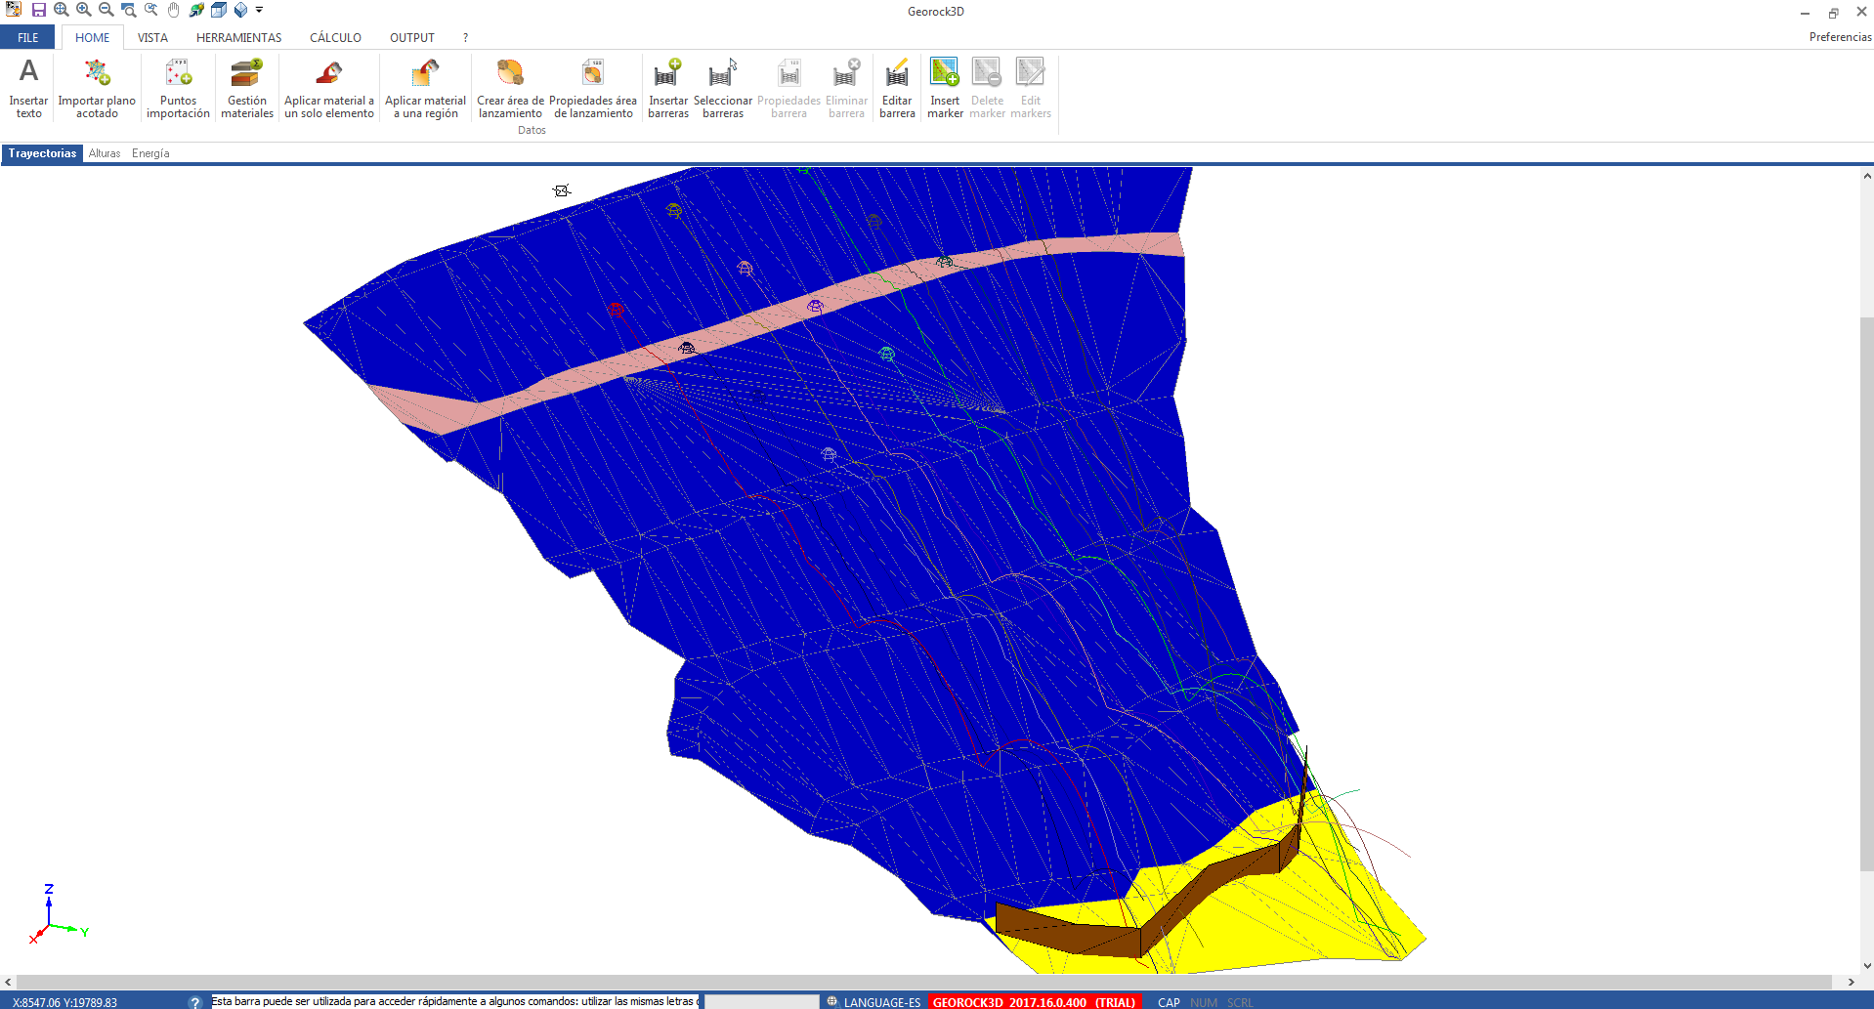Click Aplicar material a una región
The height and width of the screenshot is (1009, 1874).
point(426,88)
